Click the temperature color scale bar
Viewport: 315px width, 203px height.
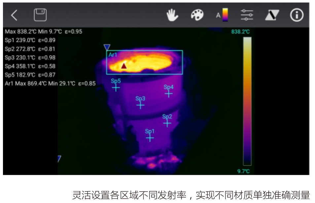click(x=247, y=101)
